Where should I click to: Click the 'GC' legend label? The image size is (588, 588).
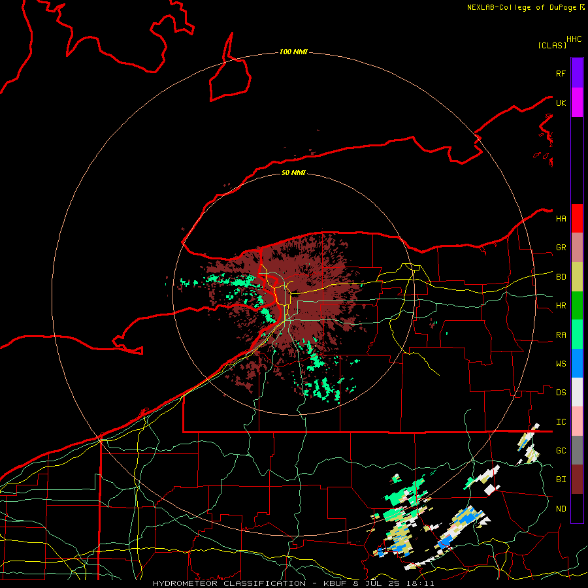[561, 451]
